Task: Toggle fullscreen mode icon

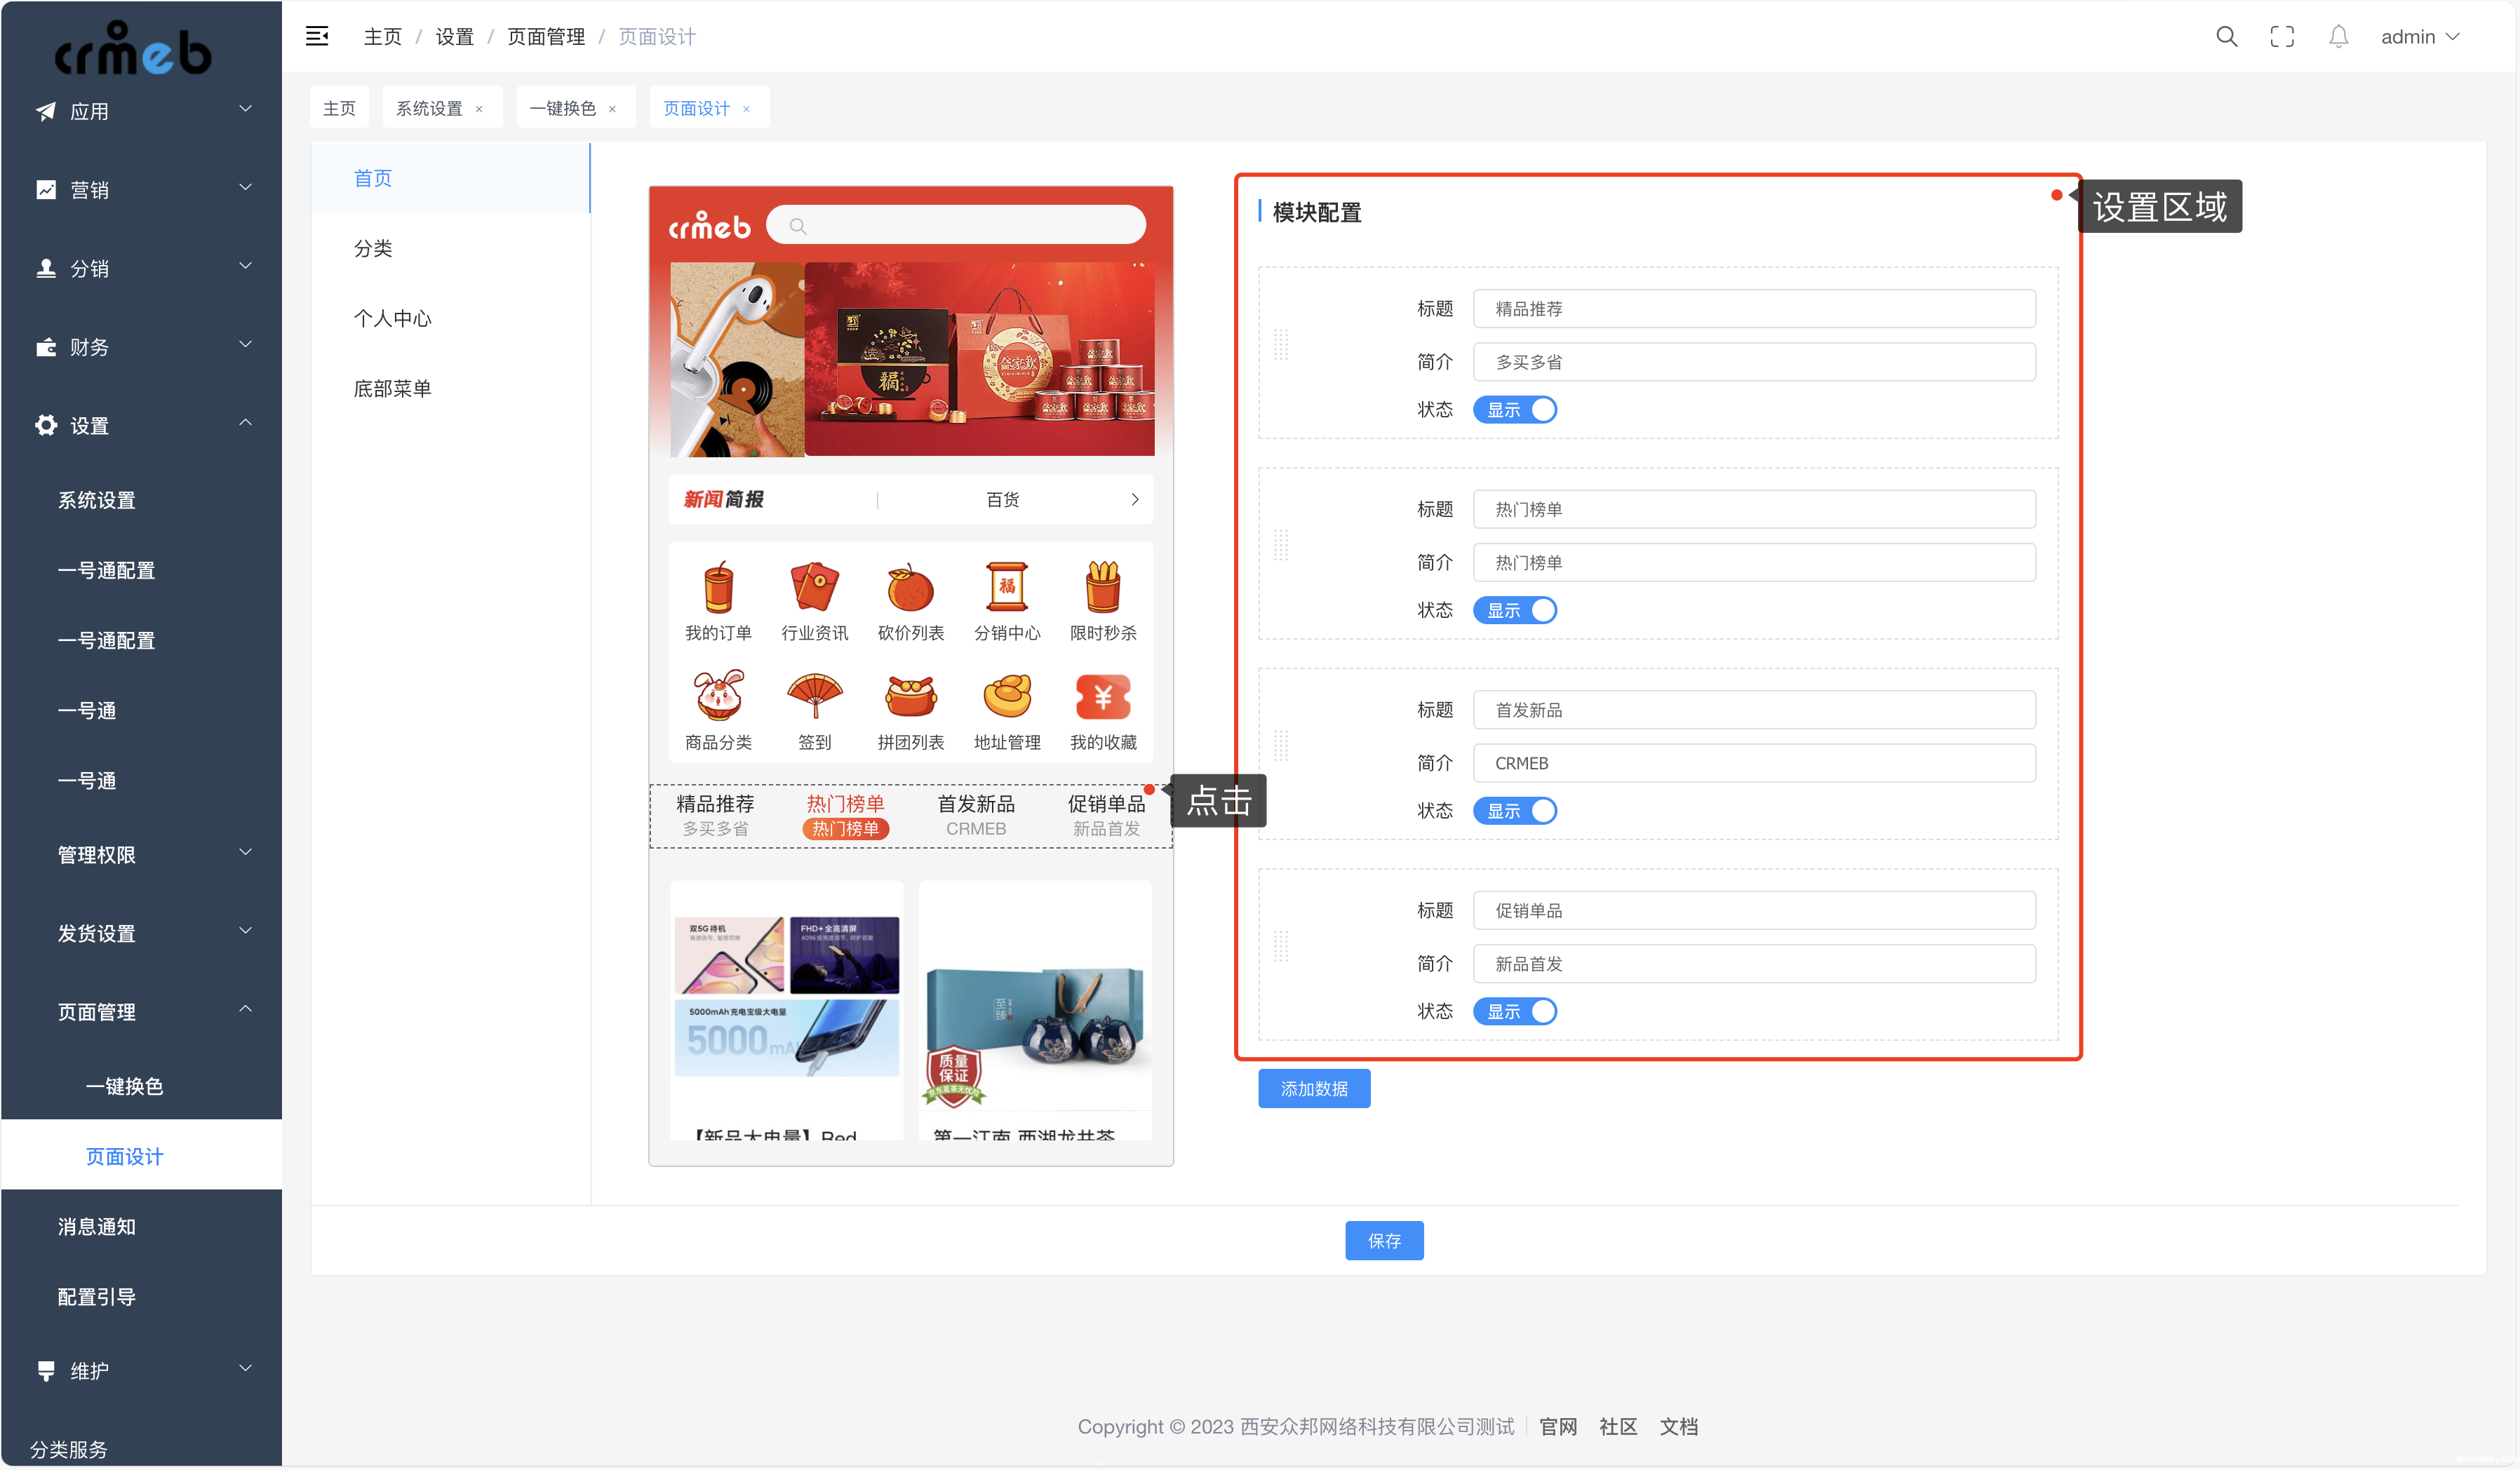Action: click(x=2282, y=37)
